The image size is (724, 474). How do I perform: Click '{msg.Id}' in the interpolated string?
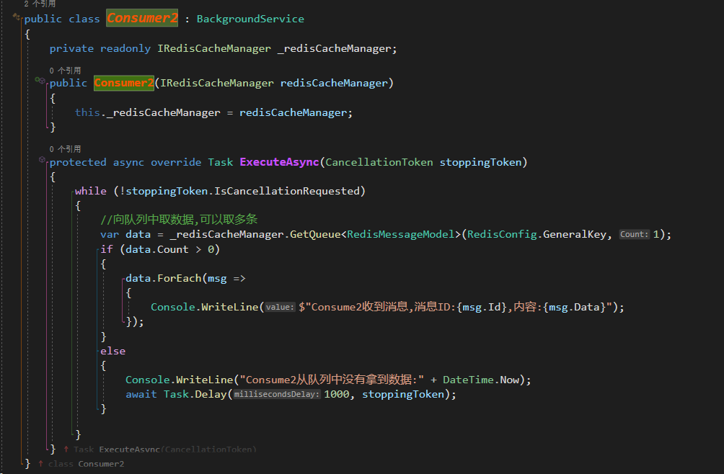[x=482, y=307]
